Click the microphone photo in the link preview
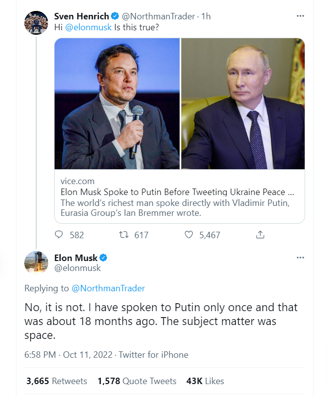Screen dimensions: 327x397 117,103
